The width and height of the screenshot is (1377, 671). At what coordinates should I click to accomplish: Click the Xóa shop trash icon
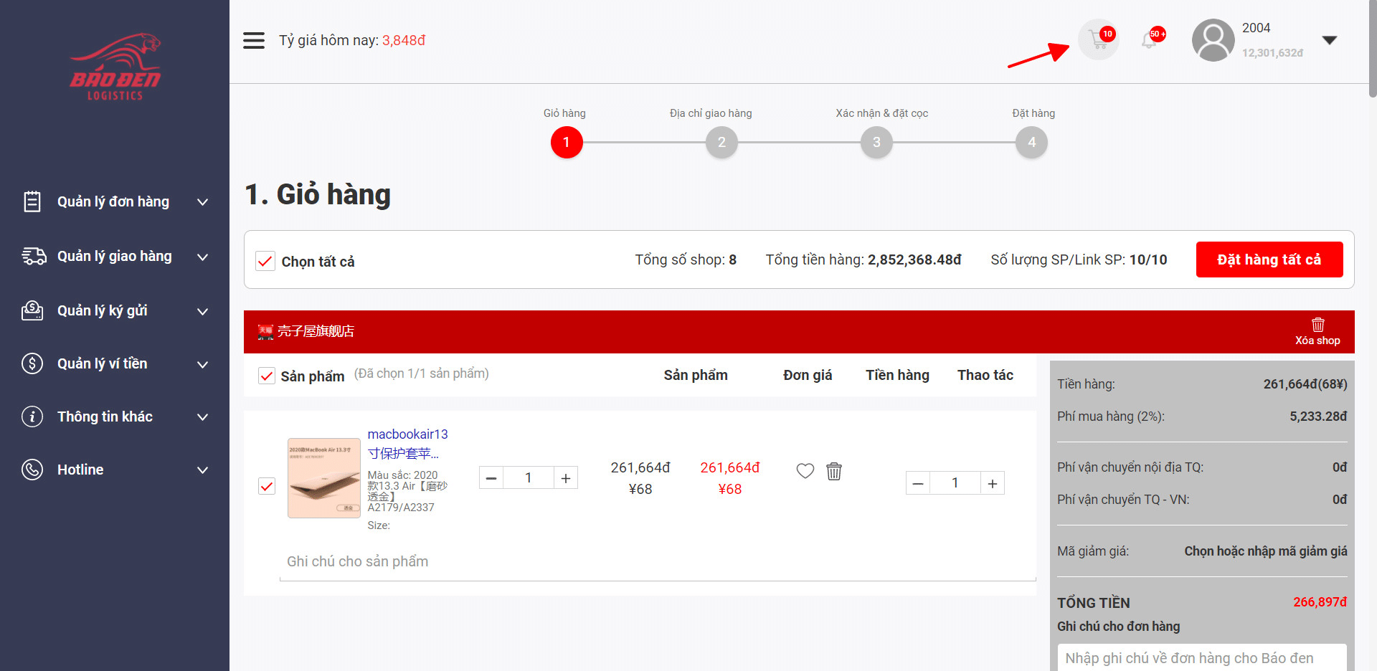[x=1317, y=325]
